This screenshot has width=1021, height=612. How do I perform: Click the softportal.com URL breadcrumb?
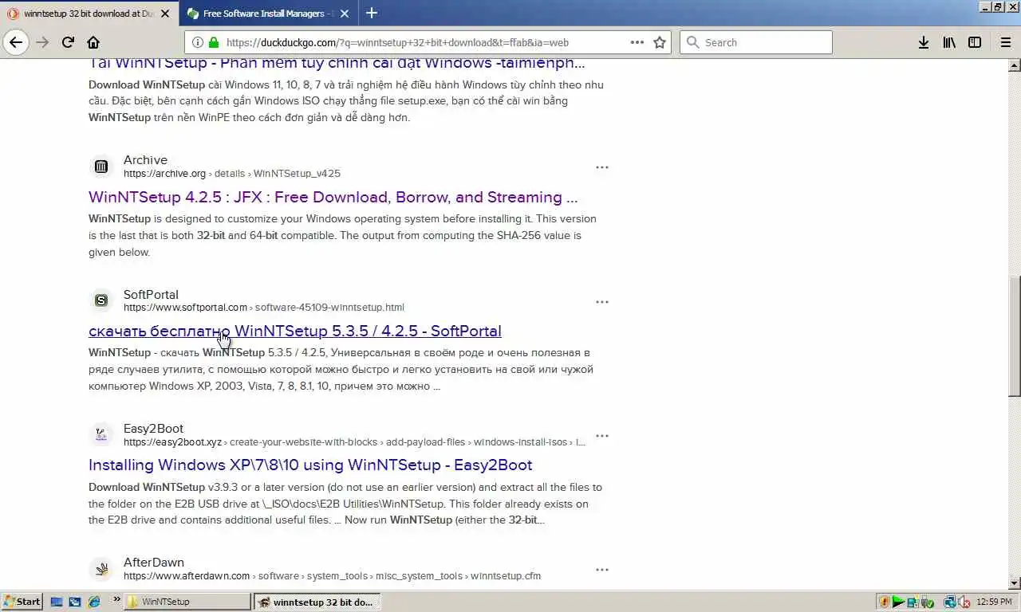tap(264, 308)
